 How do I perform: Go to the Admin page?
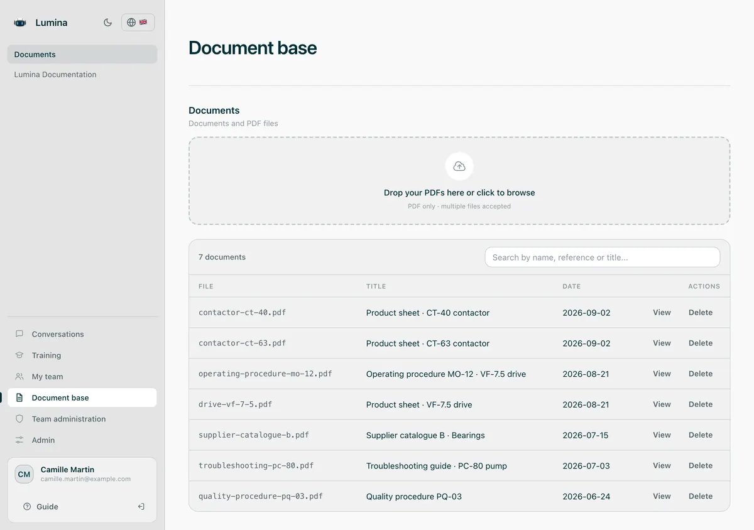tap(82, 440)
